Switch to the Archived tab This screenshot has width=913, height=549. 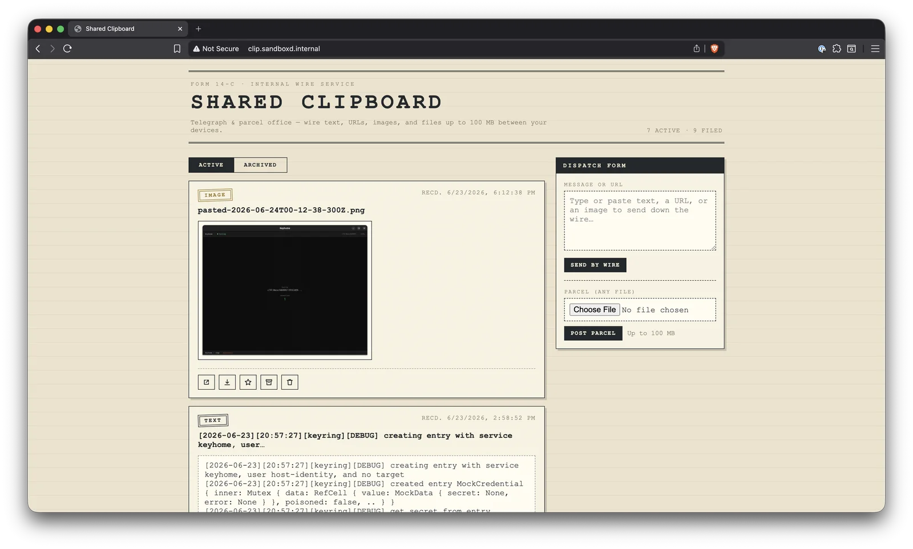coord(260,165)
